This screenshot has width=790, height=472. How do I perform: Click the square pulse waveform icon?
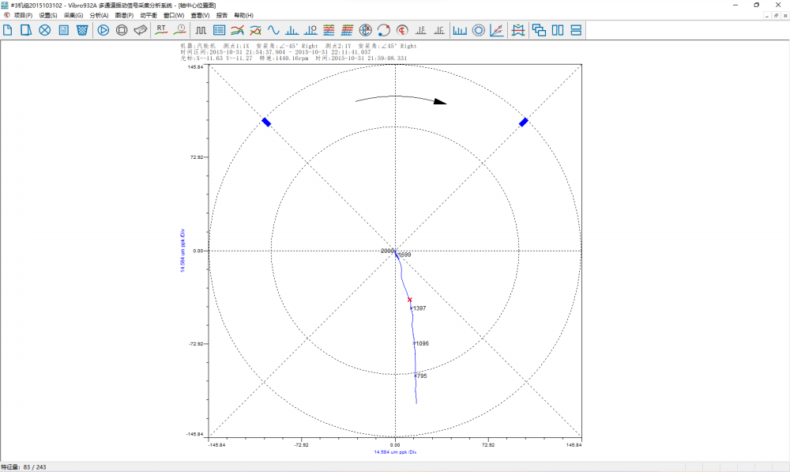pyautogui.click(x=201, y=30)
